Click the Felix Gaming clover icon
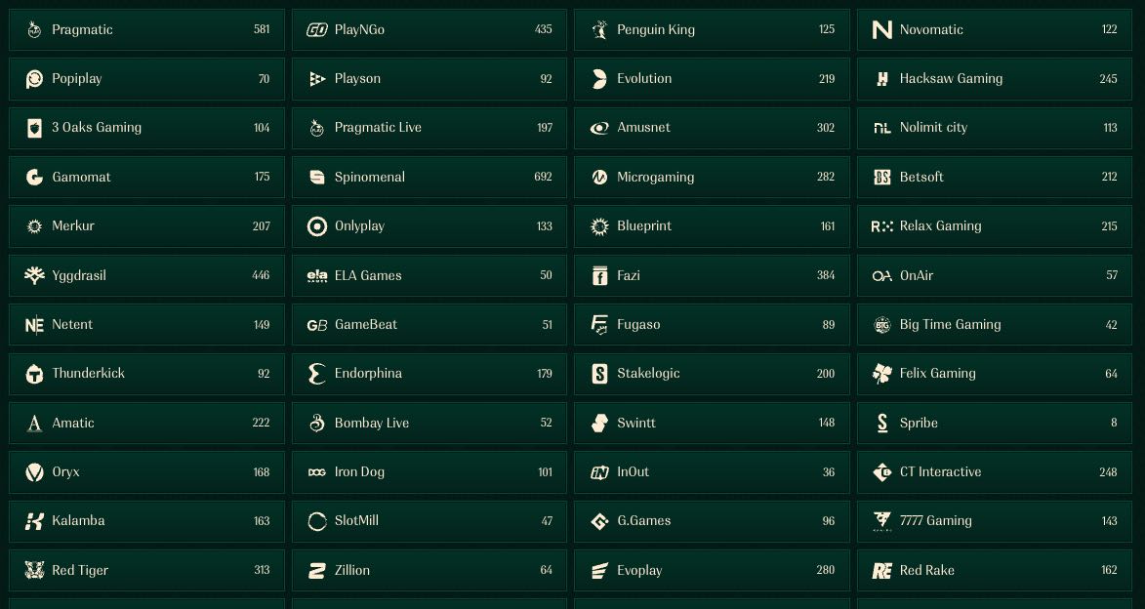This screenshot has height=609, width=1145. 881,374
